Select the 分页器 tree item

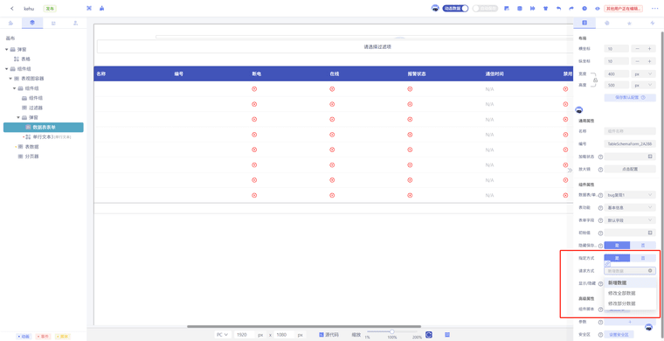pyautogui.click(x=31, y=157)
